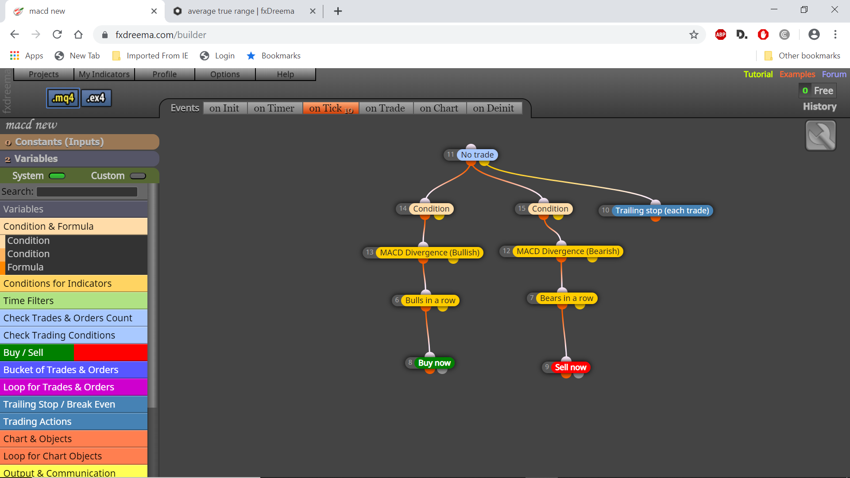This screenshot has height=478, width=850.
Task: Select the No trade block
Action: tap(477, 154)
